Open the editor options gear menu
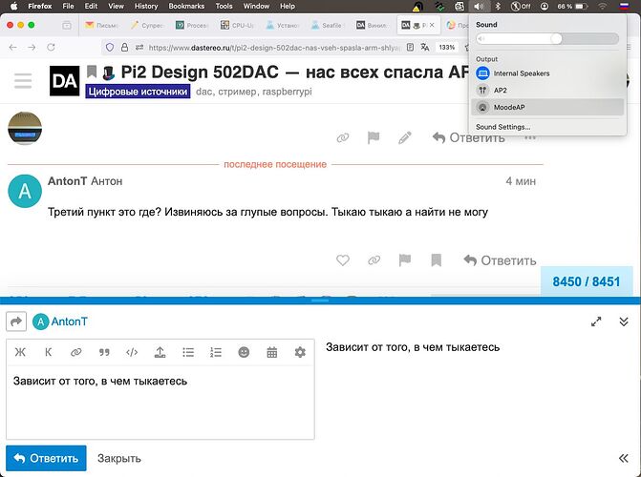641x477 pixels. [300, 352]
